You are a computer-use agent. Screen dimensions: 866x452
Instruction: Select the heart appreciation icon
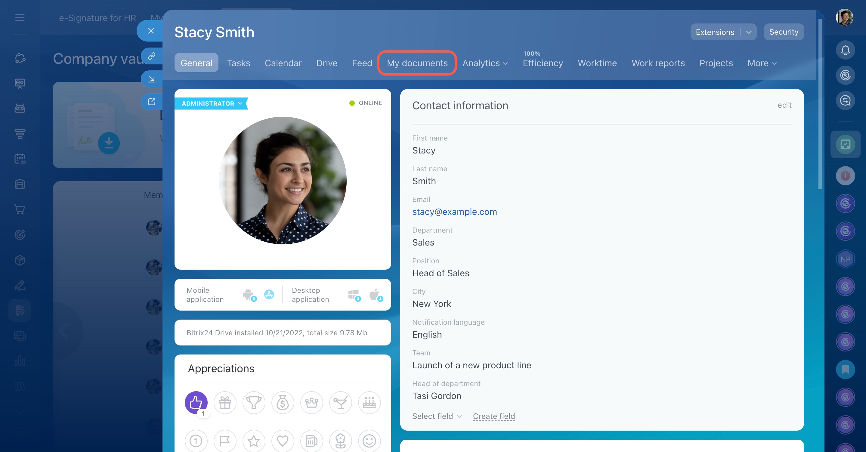click(x=283, y=441)
